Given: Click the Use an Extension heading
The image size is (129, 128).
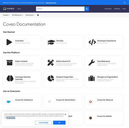Looking at the screenshot, I should coord(12,91).
